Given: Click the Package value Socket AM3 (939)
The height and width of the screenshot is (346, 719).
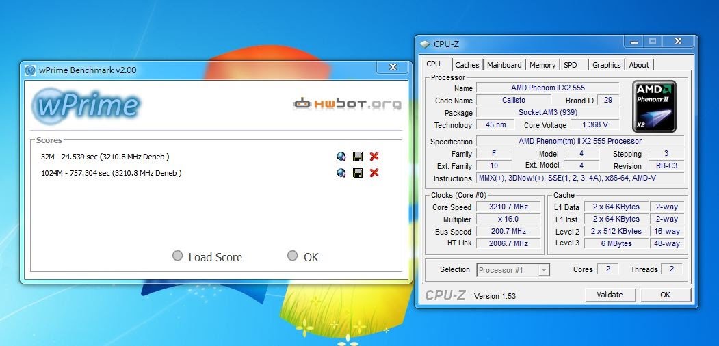Looking at the screenshot, I should tap(548, 112).
